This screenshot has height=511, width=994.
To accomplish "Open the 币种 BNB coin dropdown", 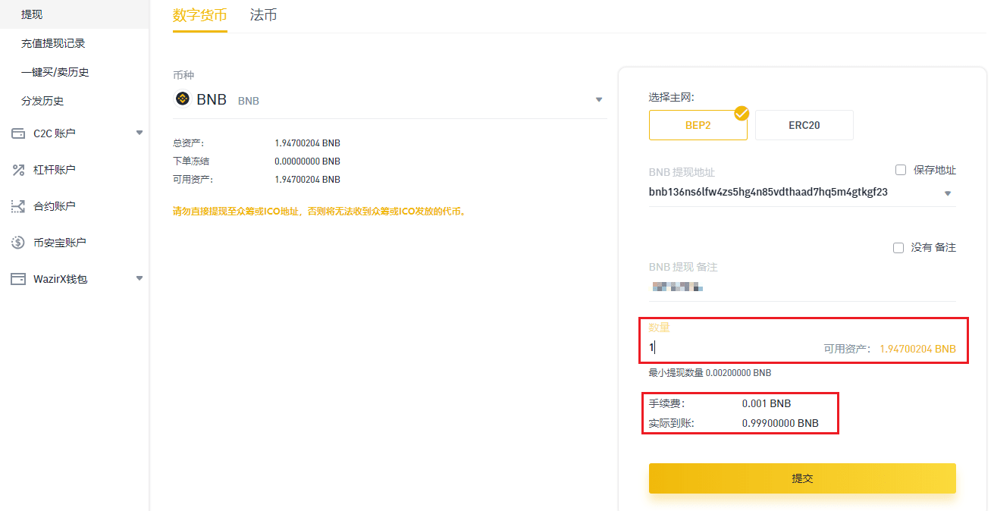I will (598, 100).
